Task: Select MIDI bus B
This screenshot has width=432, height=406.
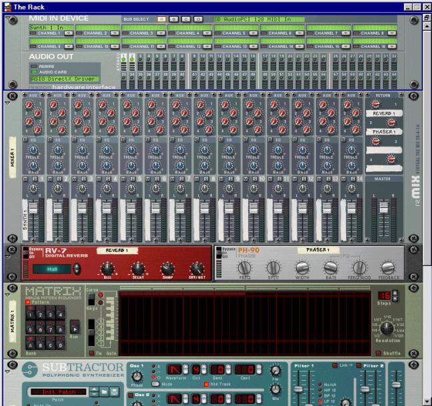Action: click(x=173, y=19)
